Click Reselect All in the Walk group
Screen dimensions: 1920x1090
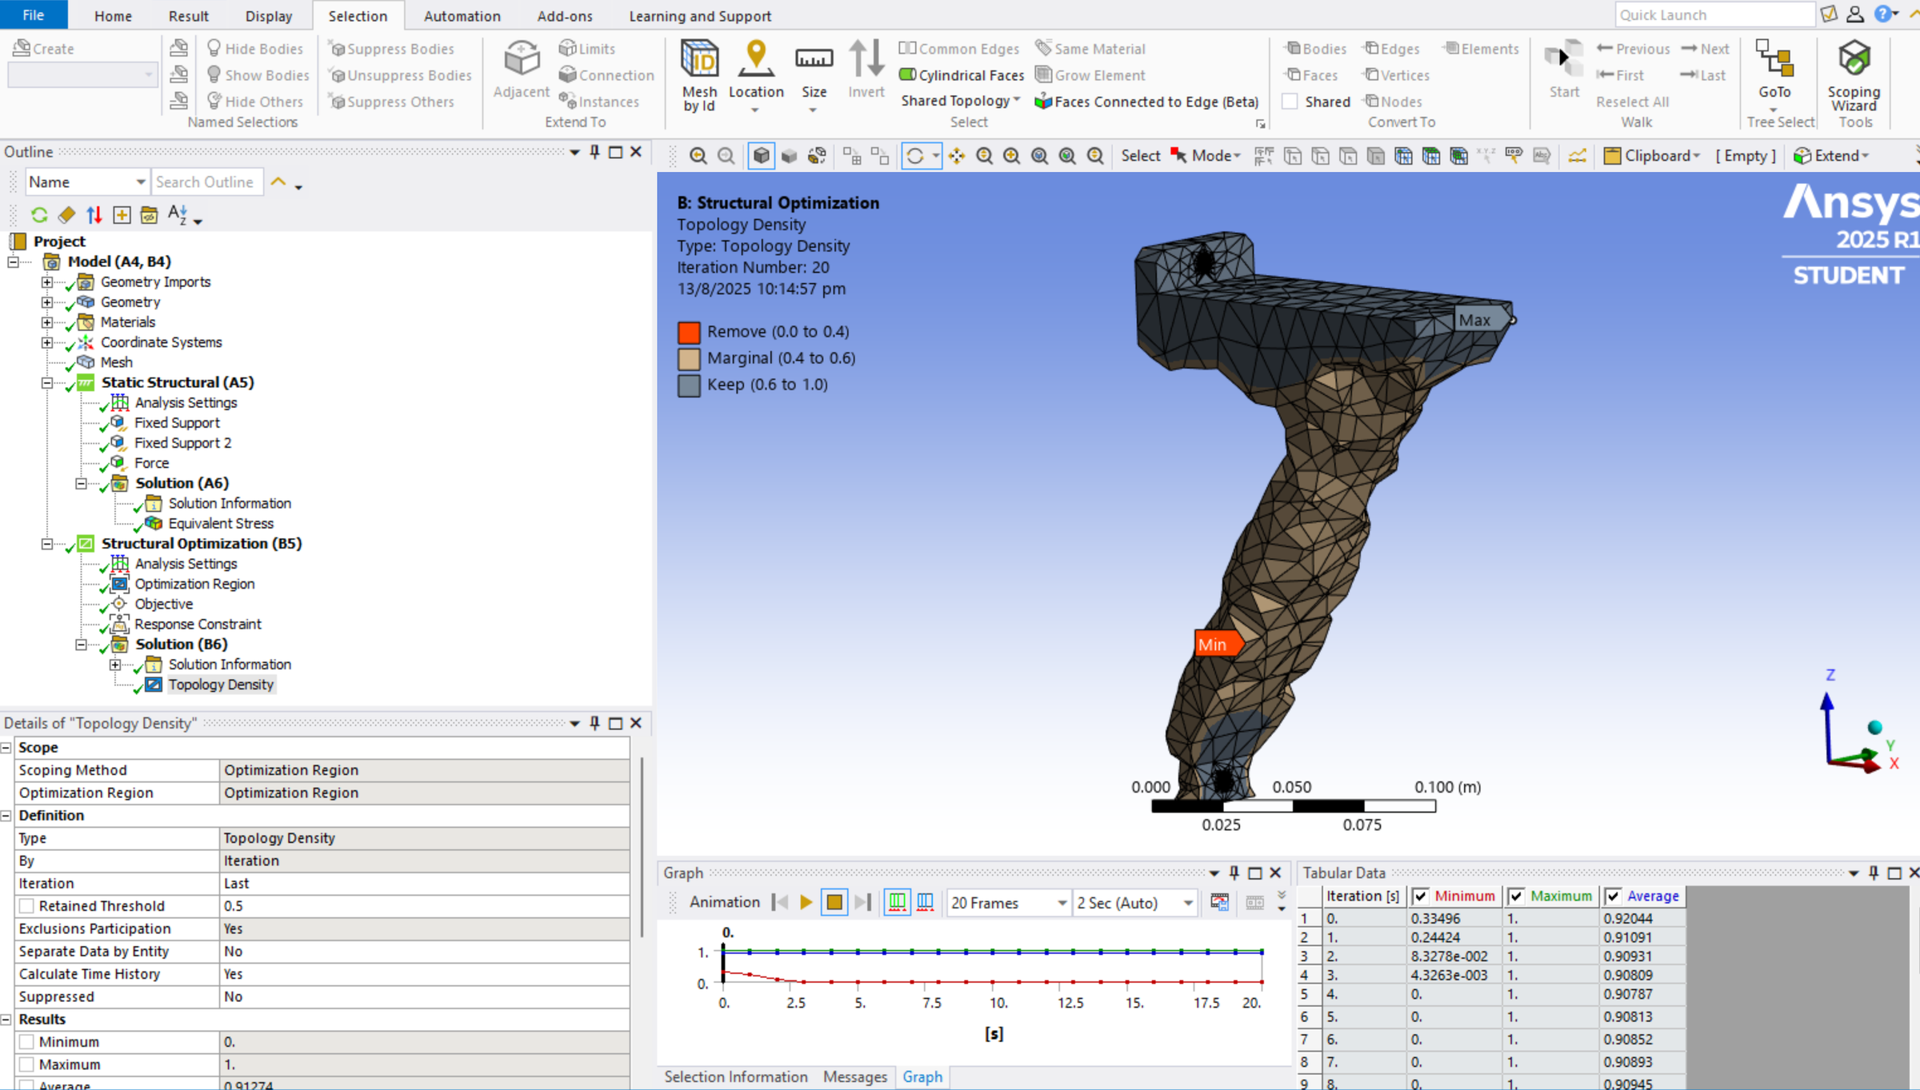coord(1633,102)
